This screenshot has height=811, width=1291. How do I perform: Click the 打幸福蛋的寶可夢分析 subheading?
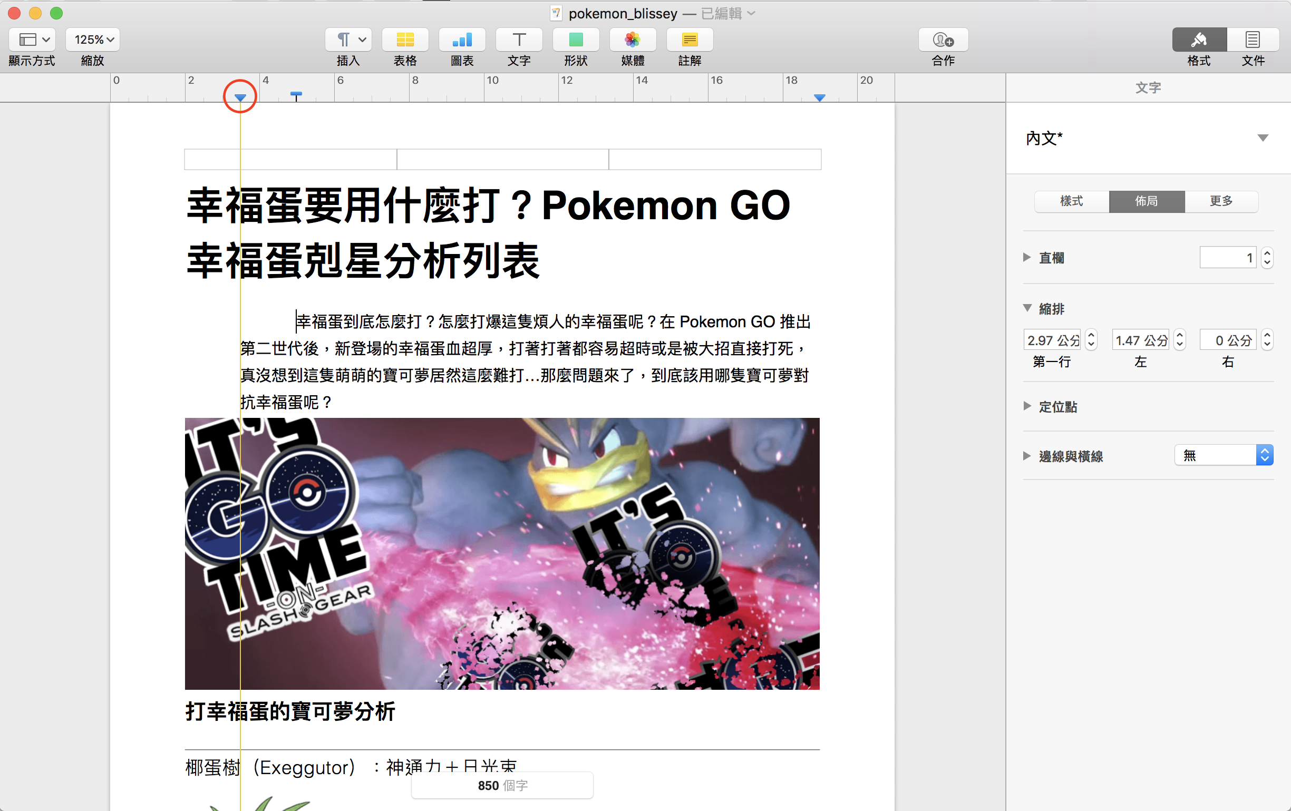click(290, 712)
